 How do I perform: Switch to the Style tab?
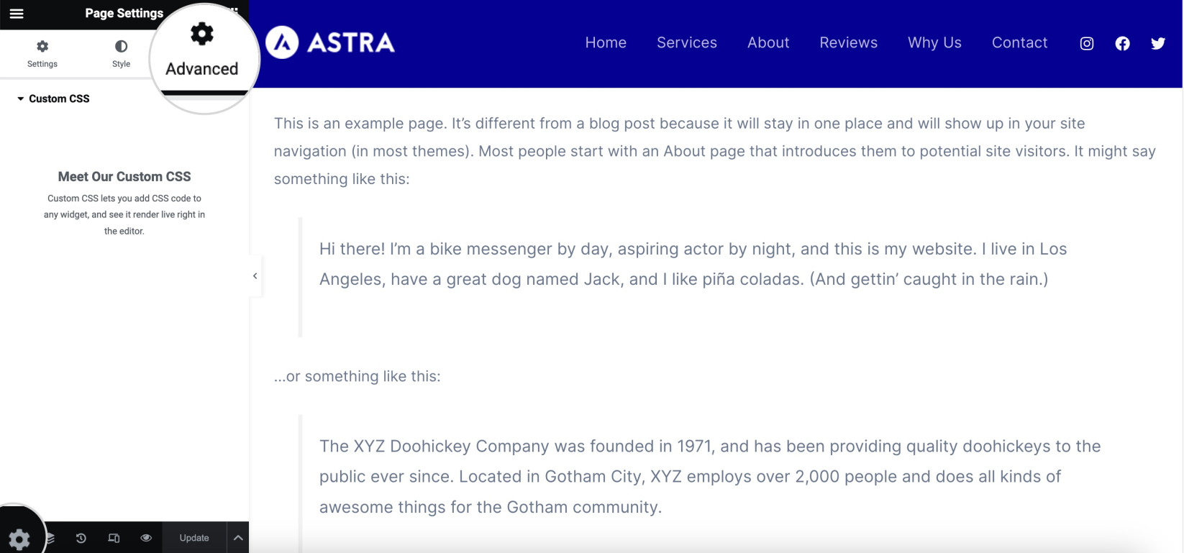click(121, 54)
